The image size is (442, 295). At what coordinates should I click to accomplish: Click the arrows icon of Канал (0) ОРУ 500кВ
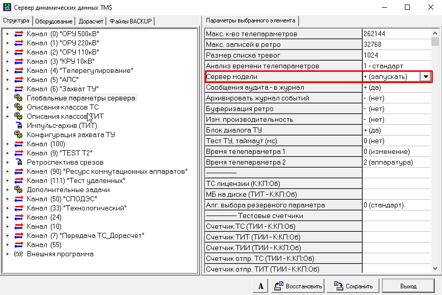click(18, 34)
